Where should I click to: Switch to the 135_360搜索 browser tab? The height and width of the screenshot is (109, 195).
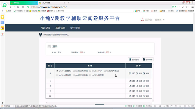click(x=51, y=2)
